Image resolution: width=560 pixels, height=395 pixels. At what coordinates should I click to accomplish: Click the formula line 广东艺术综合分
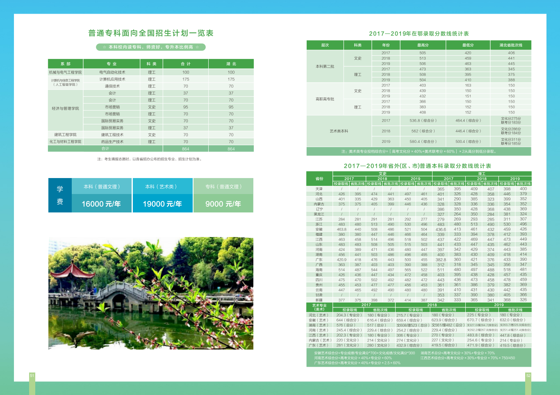tap(357, 363)
